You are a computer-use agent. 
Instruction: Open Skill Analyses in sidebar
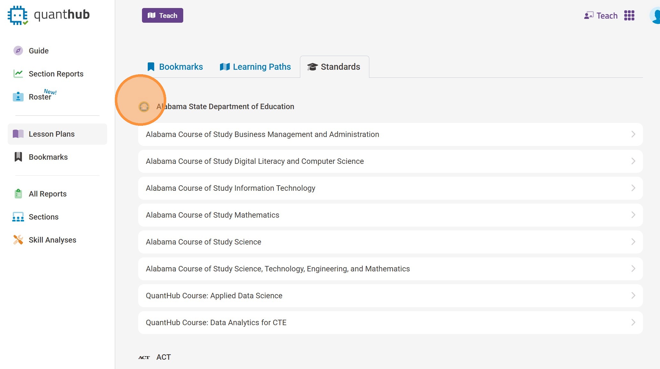[52, 240]
